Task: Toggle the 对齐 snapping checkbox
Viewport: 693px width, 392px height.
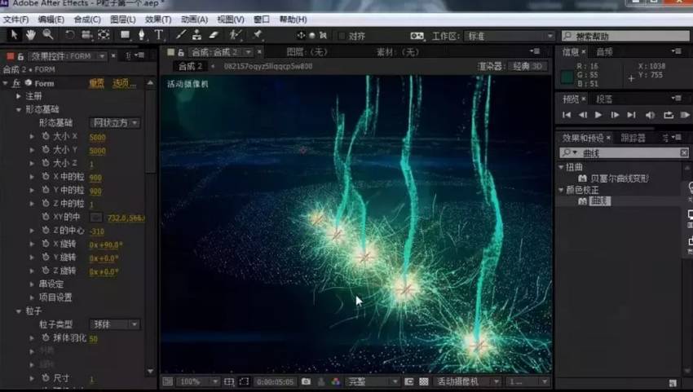Action: (x=341, y=36)
